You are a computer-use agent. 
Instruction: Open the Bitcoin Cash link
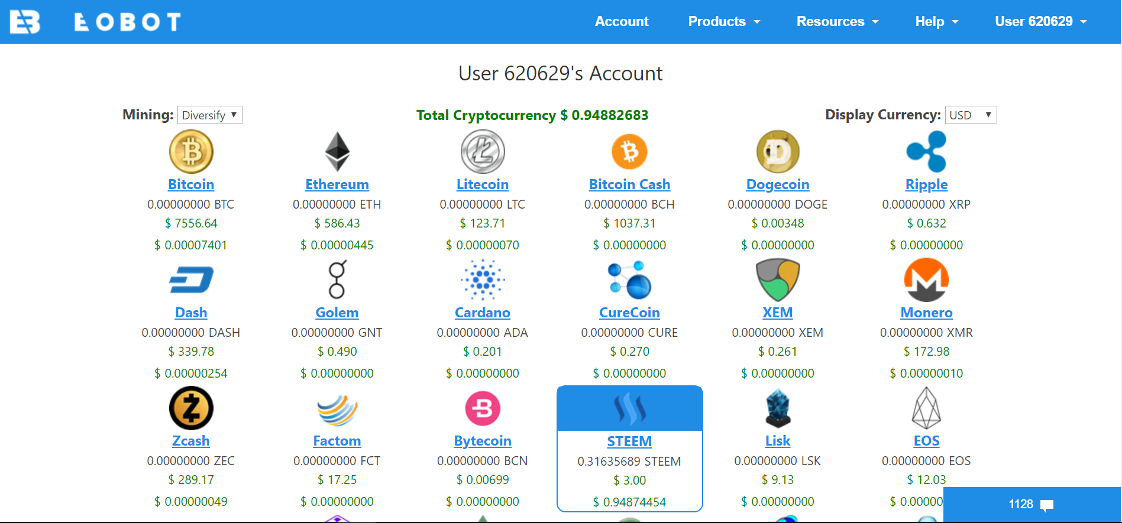click(629, 184)
